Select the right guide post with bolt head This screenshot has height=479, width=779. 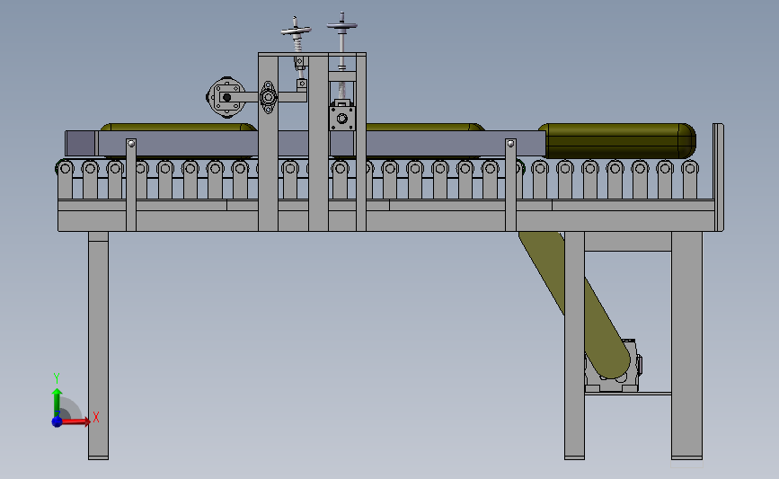(510, 185)
